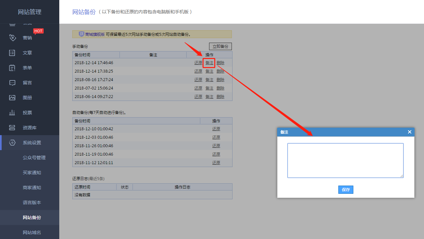Restore auto backup 2018-11-19 01:00:46

[216, 154]
